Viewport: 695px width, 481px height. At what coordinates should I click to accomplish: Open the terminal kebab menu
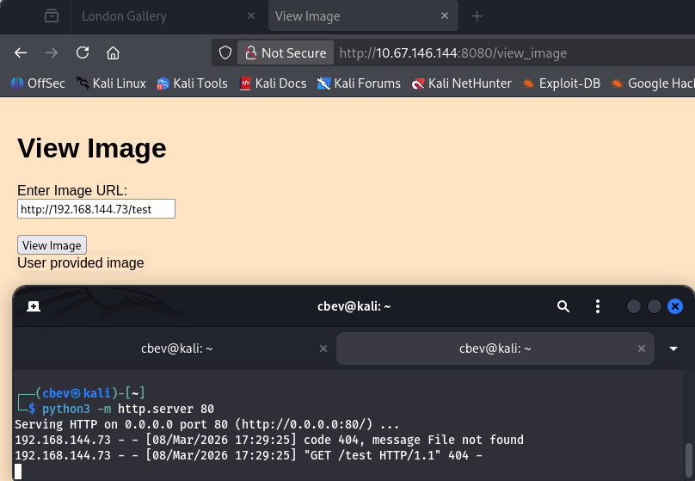(x=598, y=306)
